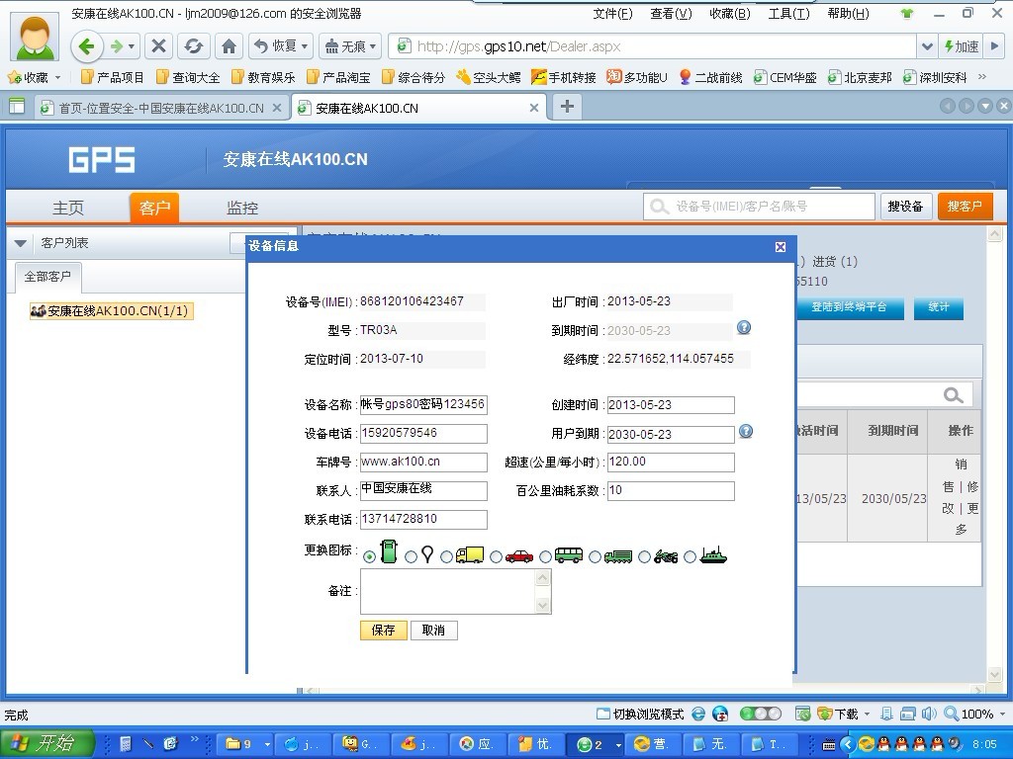Select the yellow truck icon radio
This screenshot has height=759, width=1013.
tap(446, 556)
